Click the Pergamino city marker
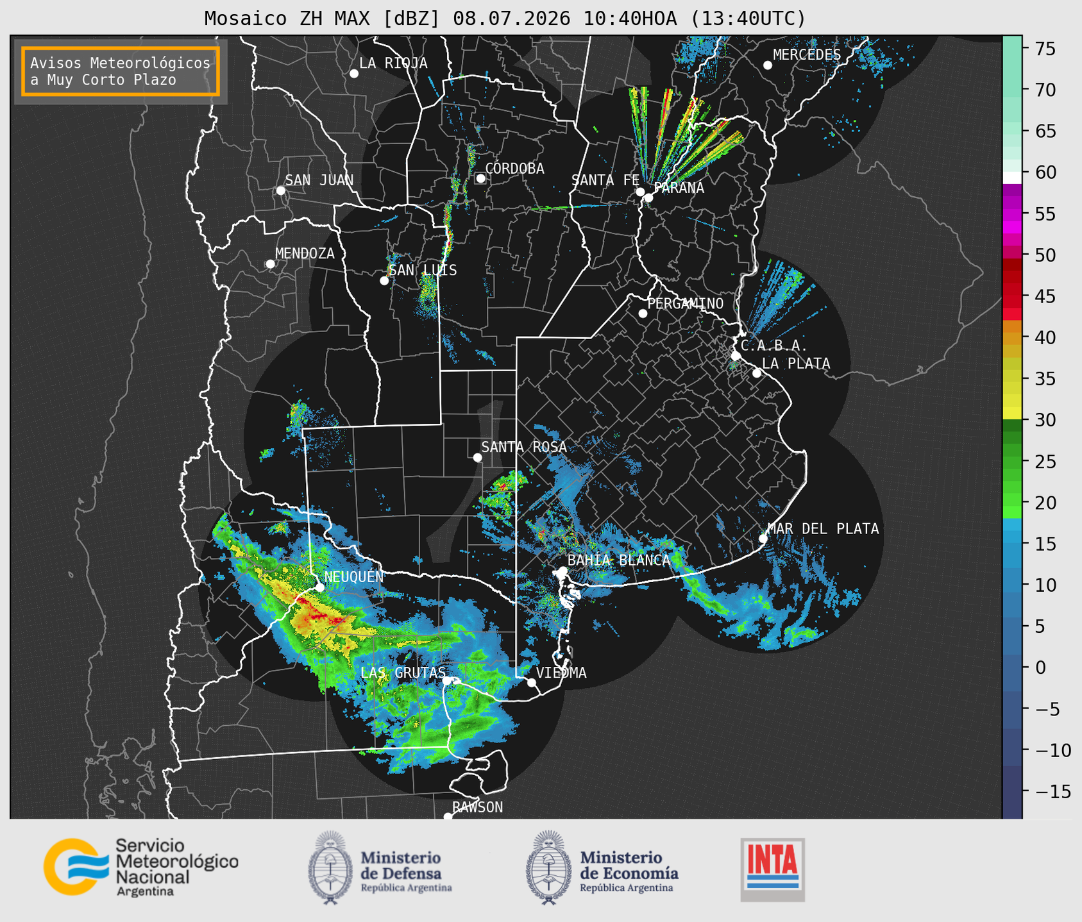Screen dimensions: 1082x922 pyautogui.click(x=643, y=314)
